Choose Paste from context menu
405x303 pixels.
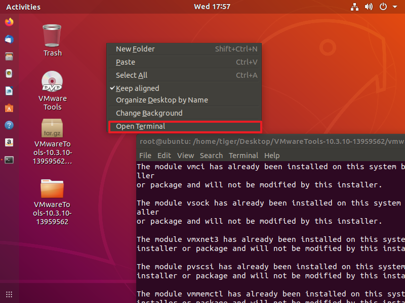[x=184, y=62]
